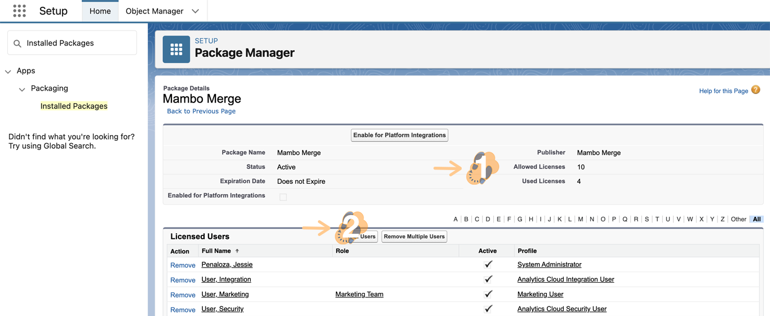This screenshot has width=770, height=316.
Task: Open the Object Manager dropdown chevron
Action: pos(195,11)
